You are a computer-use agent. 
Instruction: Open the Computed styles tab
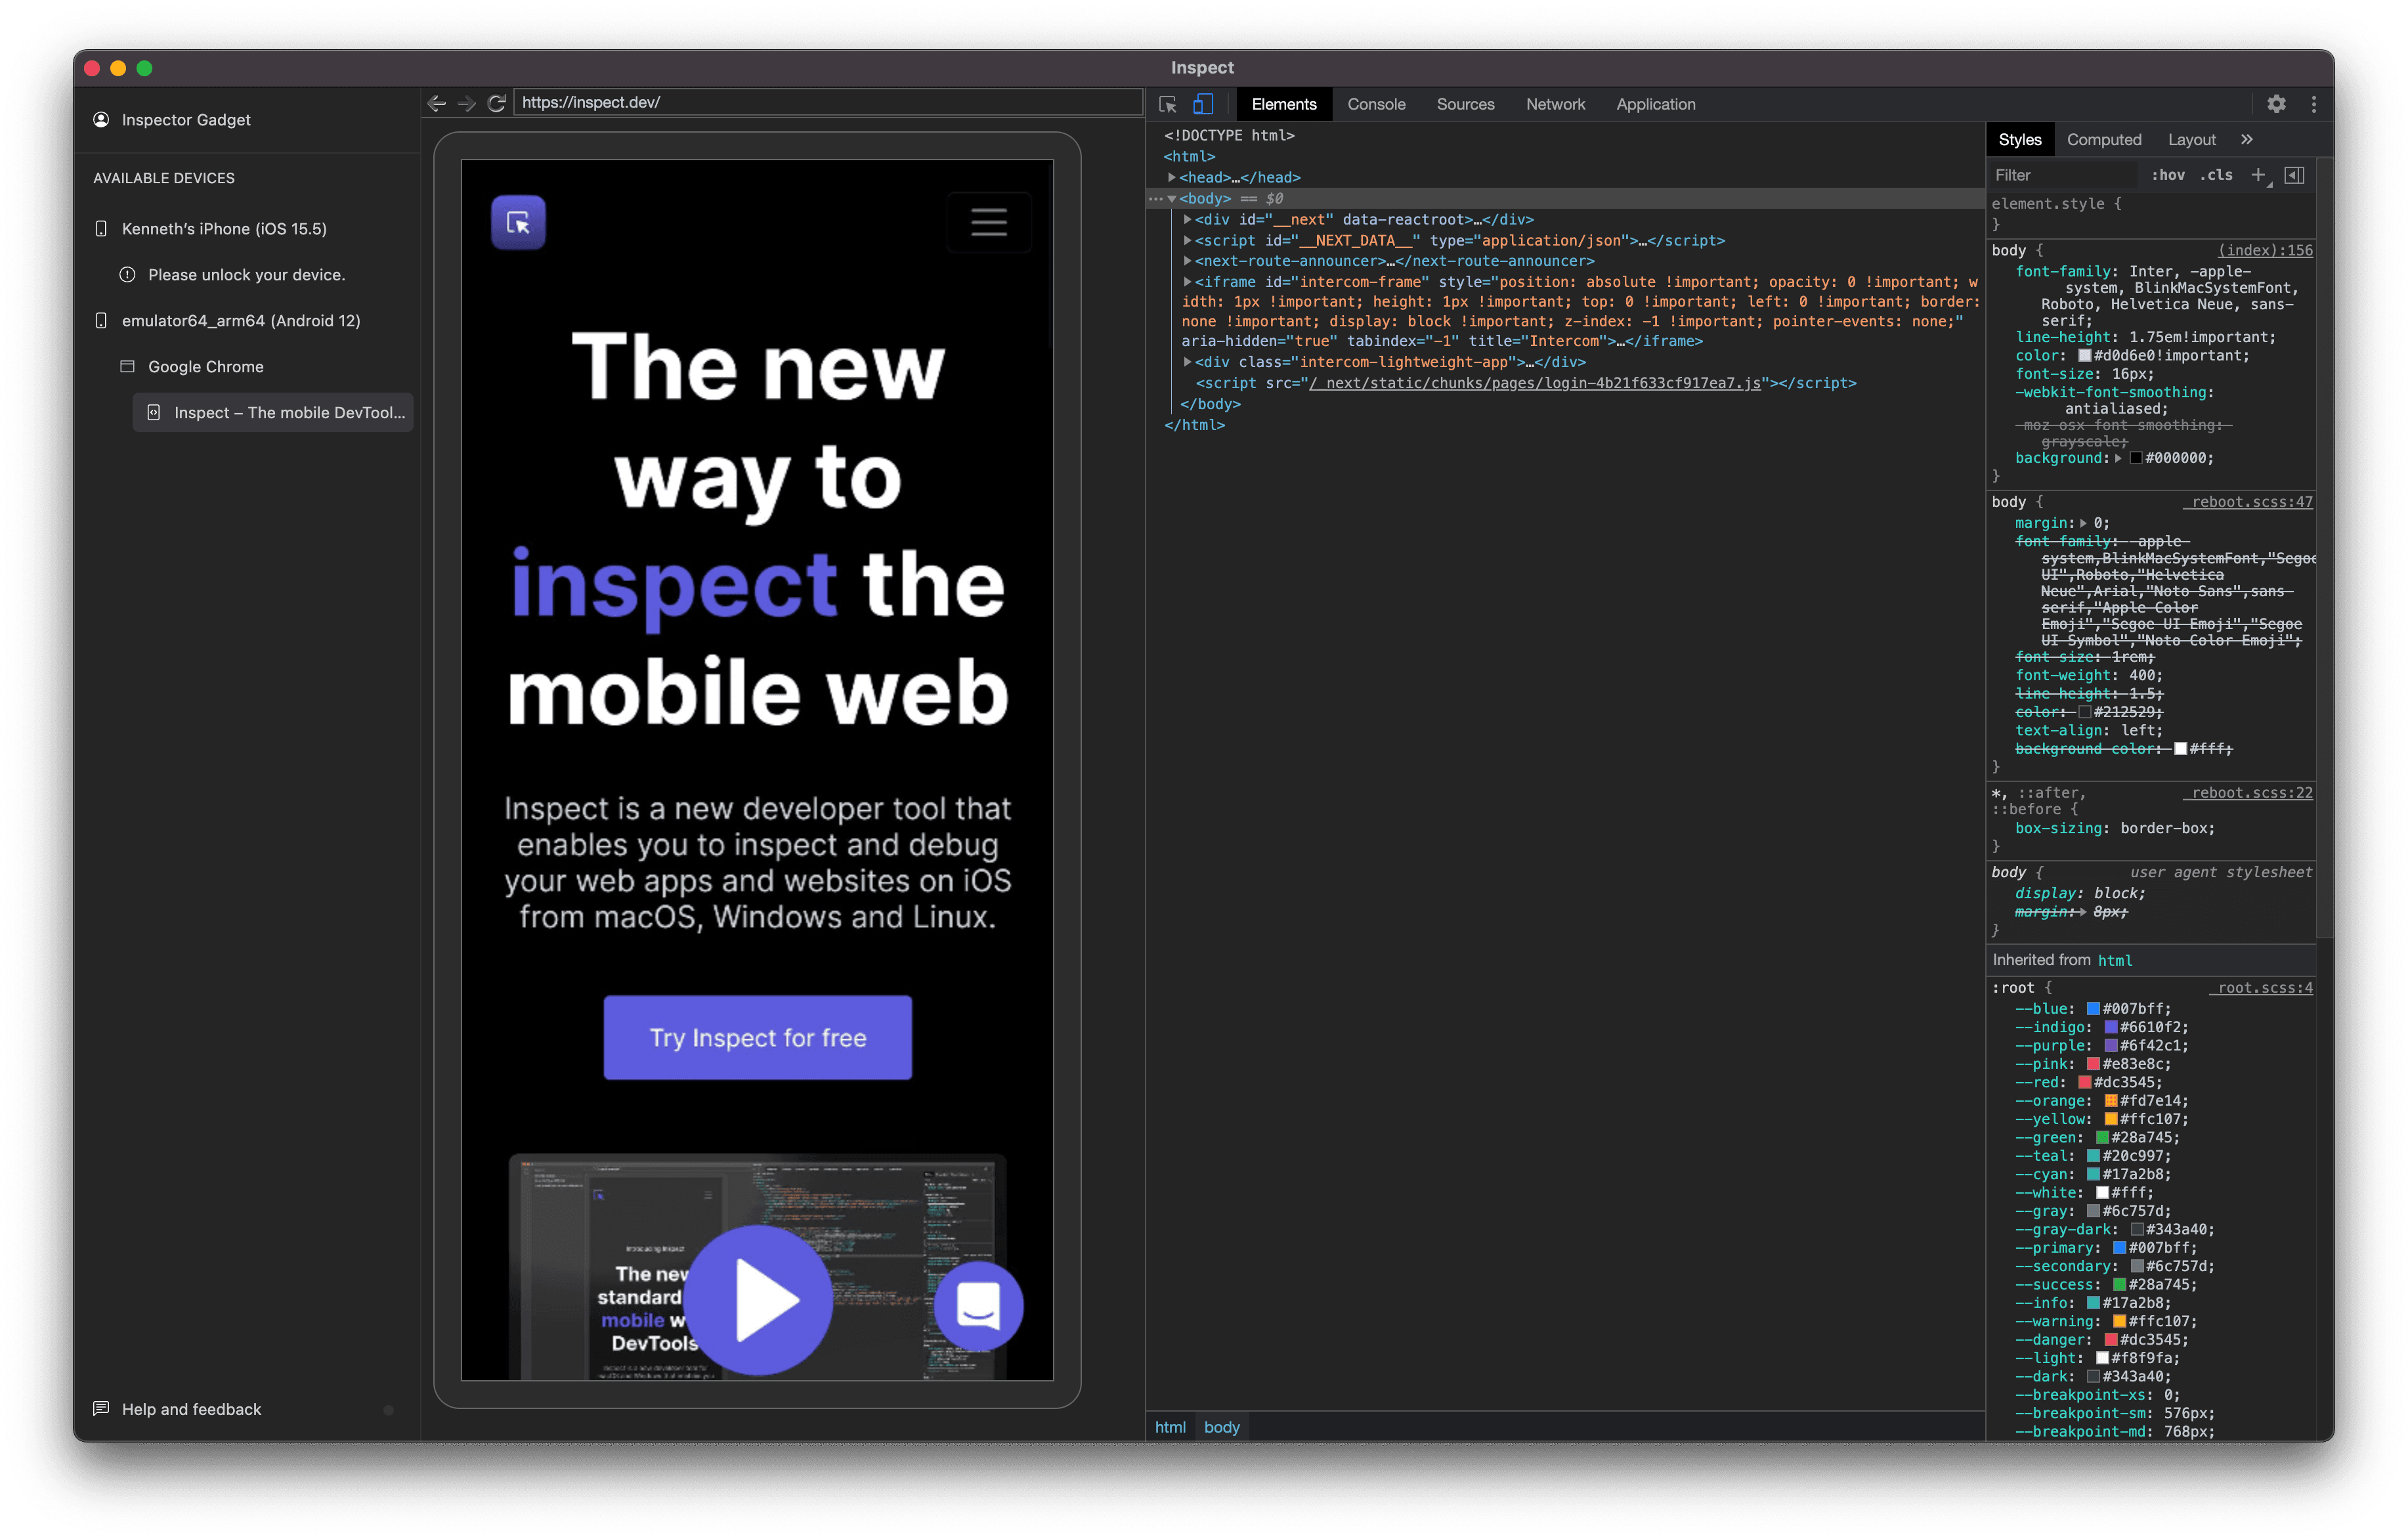(2104, 139)
